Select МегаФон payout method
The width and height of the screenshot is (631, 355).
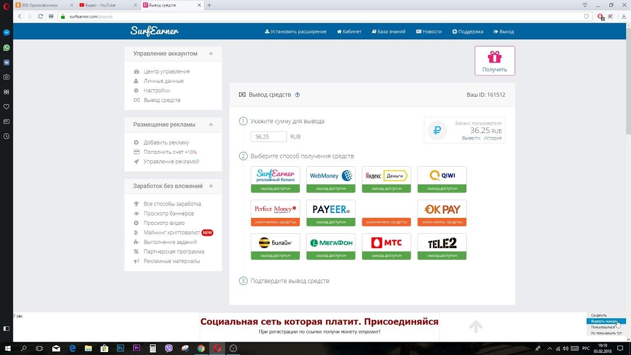[x=331, y=247]
